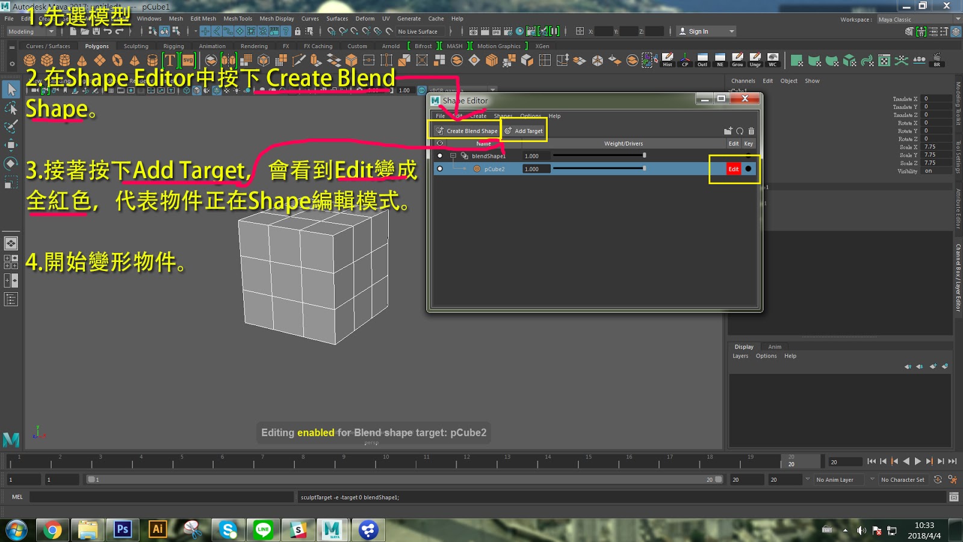Open the Type tool (T icon) on the shelf
This screenshot has height=542, width=963.
point(172,60)
